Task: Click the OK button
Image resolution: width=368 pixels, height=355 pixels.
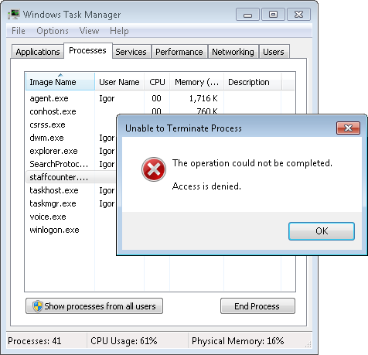Action: pyautogui.click(x=322, y=231)
